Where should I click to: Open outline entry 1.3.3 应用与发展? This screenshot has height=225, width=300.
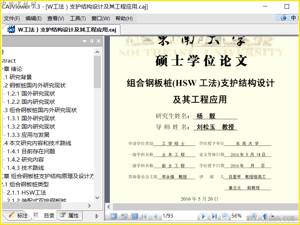(x=28, y=135)
